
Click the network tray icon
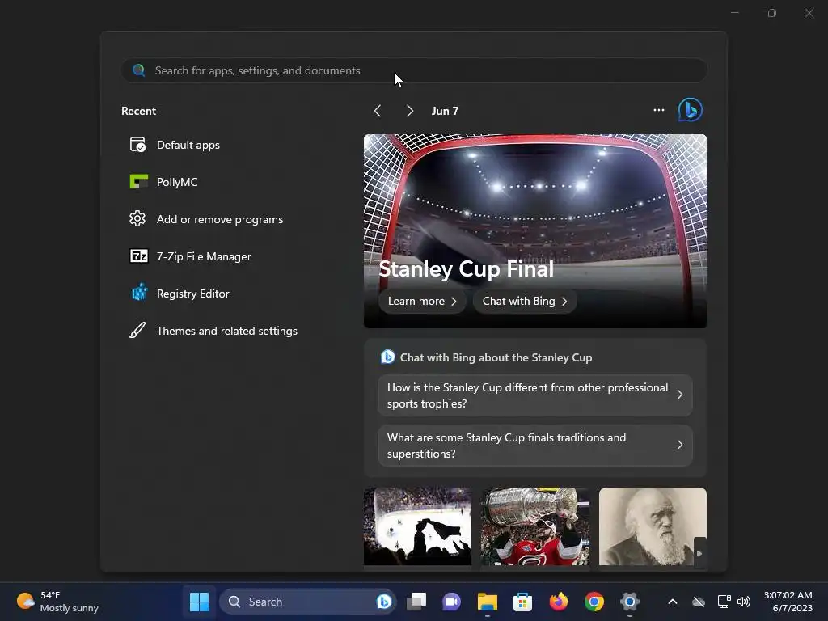coord(724,602)
